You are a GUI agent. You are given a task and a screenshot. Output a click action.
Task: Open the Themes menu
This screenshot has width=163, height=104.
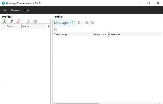pos(15,10)
